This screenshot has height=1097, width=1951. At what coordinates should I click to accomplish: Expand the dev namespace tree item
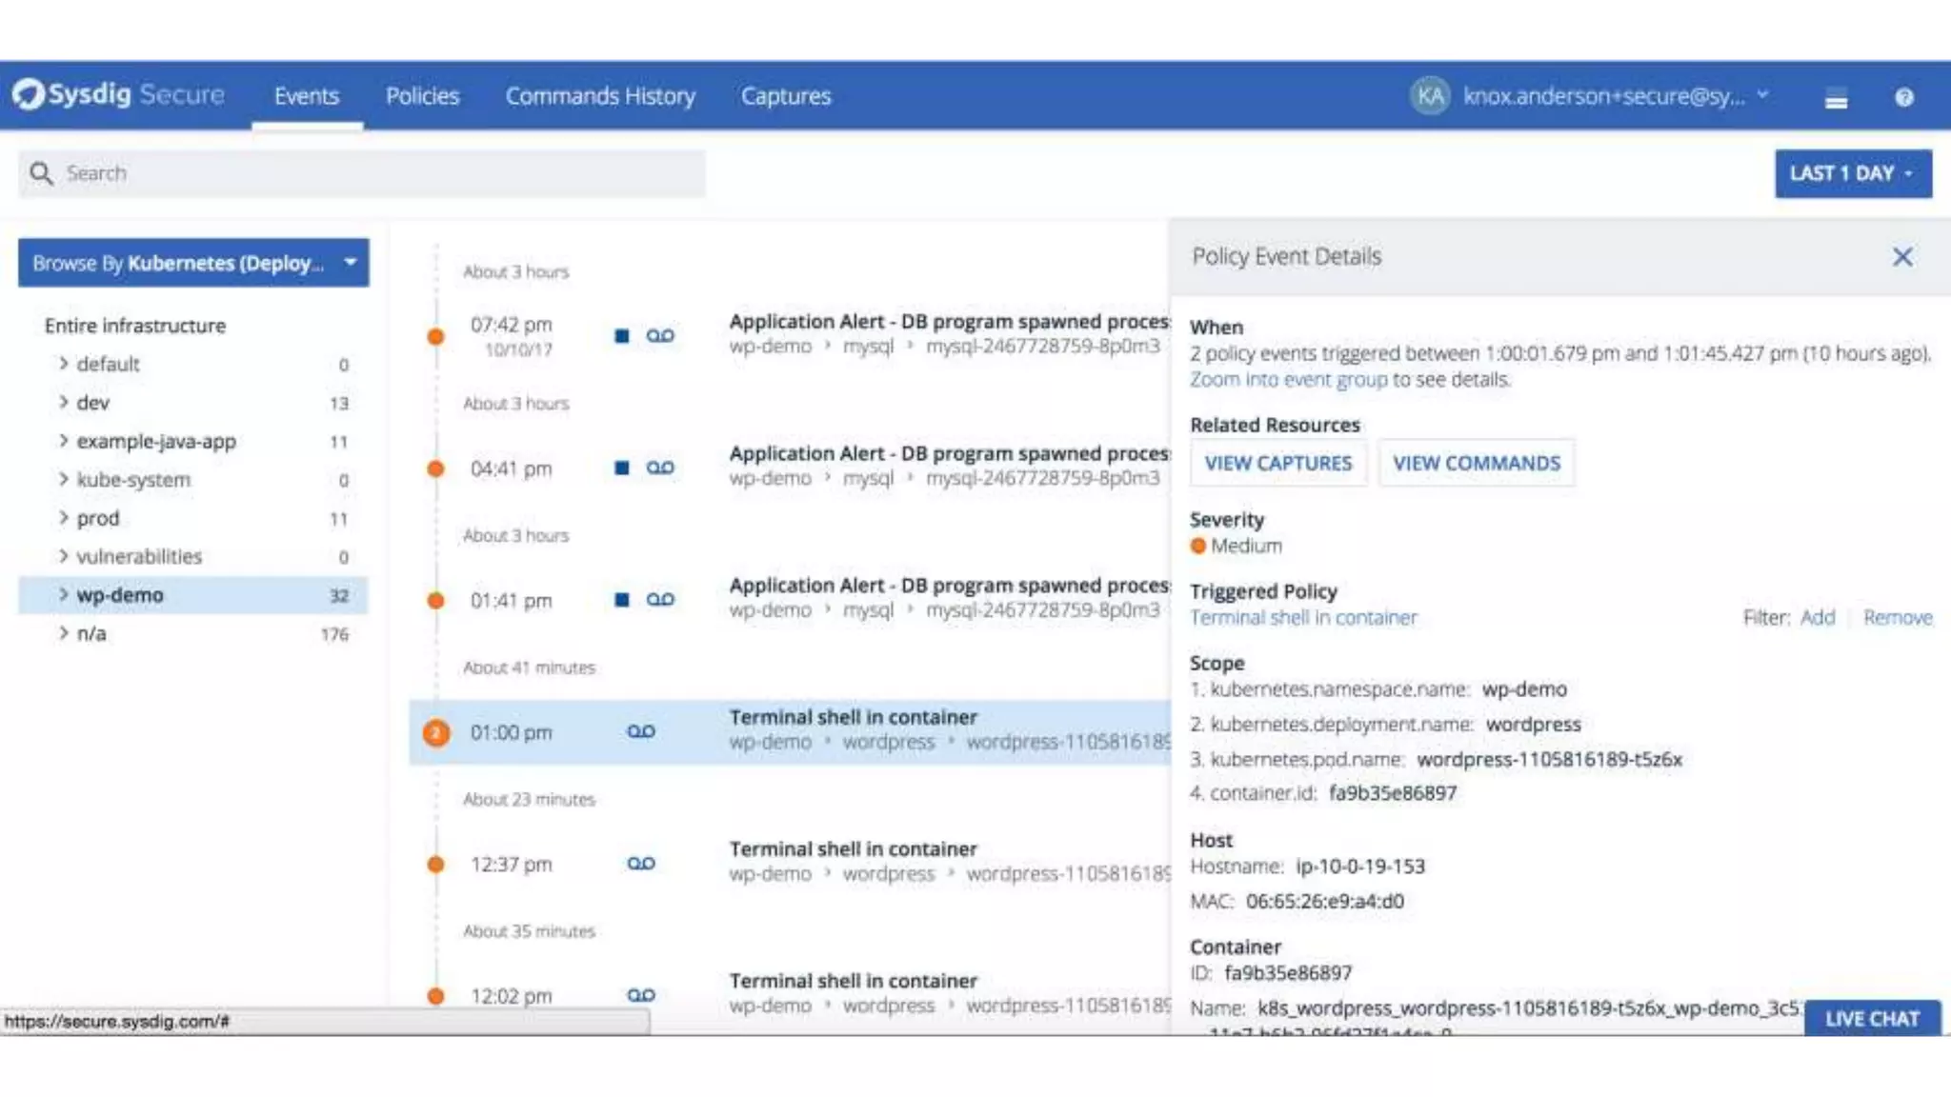pos(64,402)
